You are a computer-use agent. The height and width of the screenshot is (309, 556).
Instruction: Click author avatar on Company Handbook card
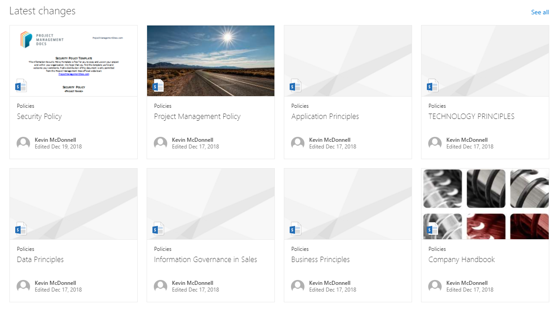[435, 286]
